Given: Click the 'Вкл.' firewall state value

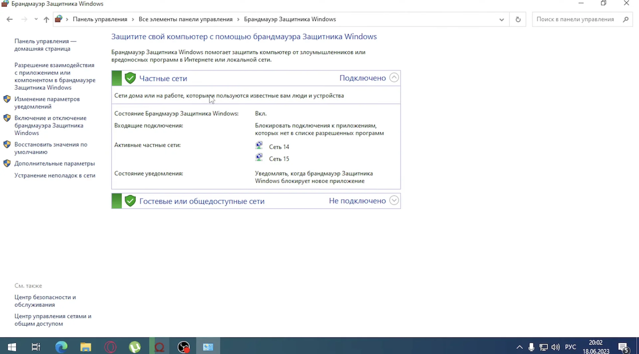Looking at the screenshot, I should (x=261, y=113).
